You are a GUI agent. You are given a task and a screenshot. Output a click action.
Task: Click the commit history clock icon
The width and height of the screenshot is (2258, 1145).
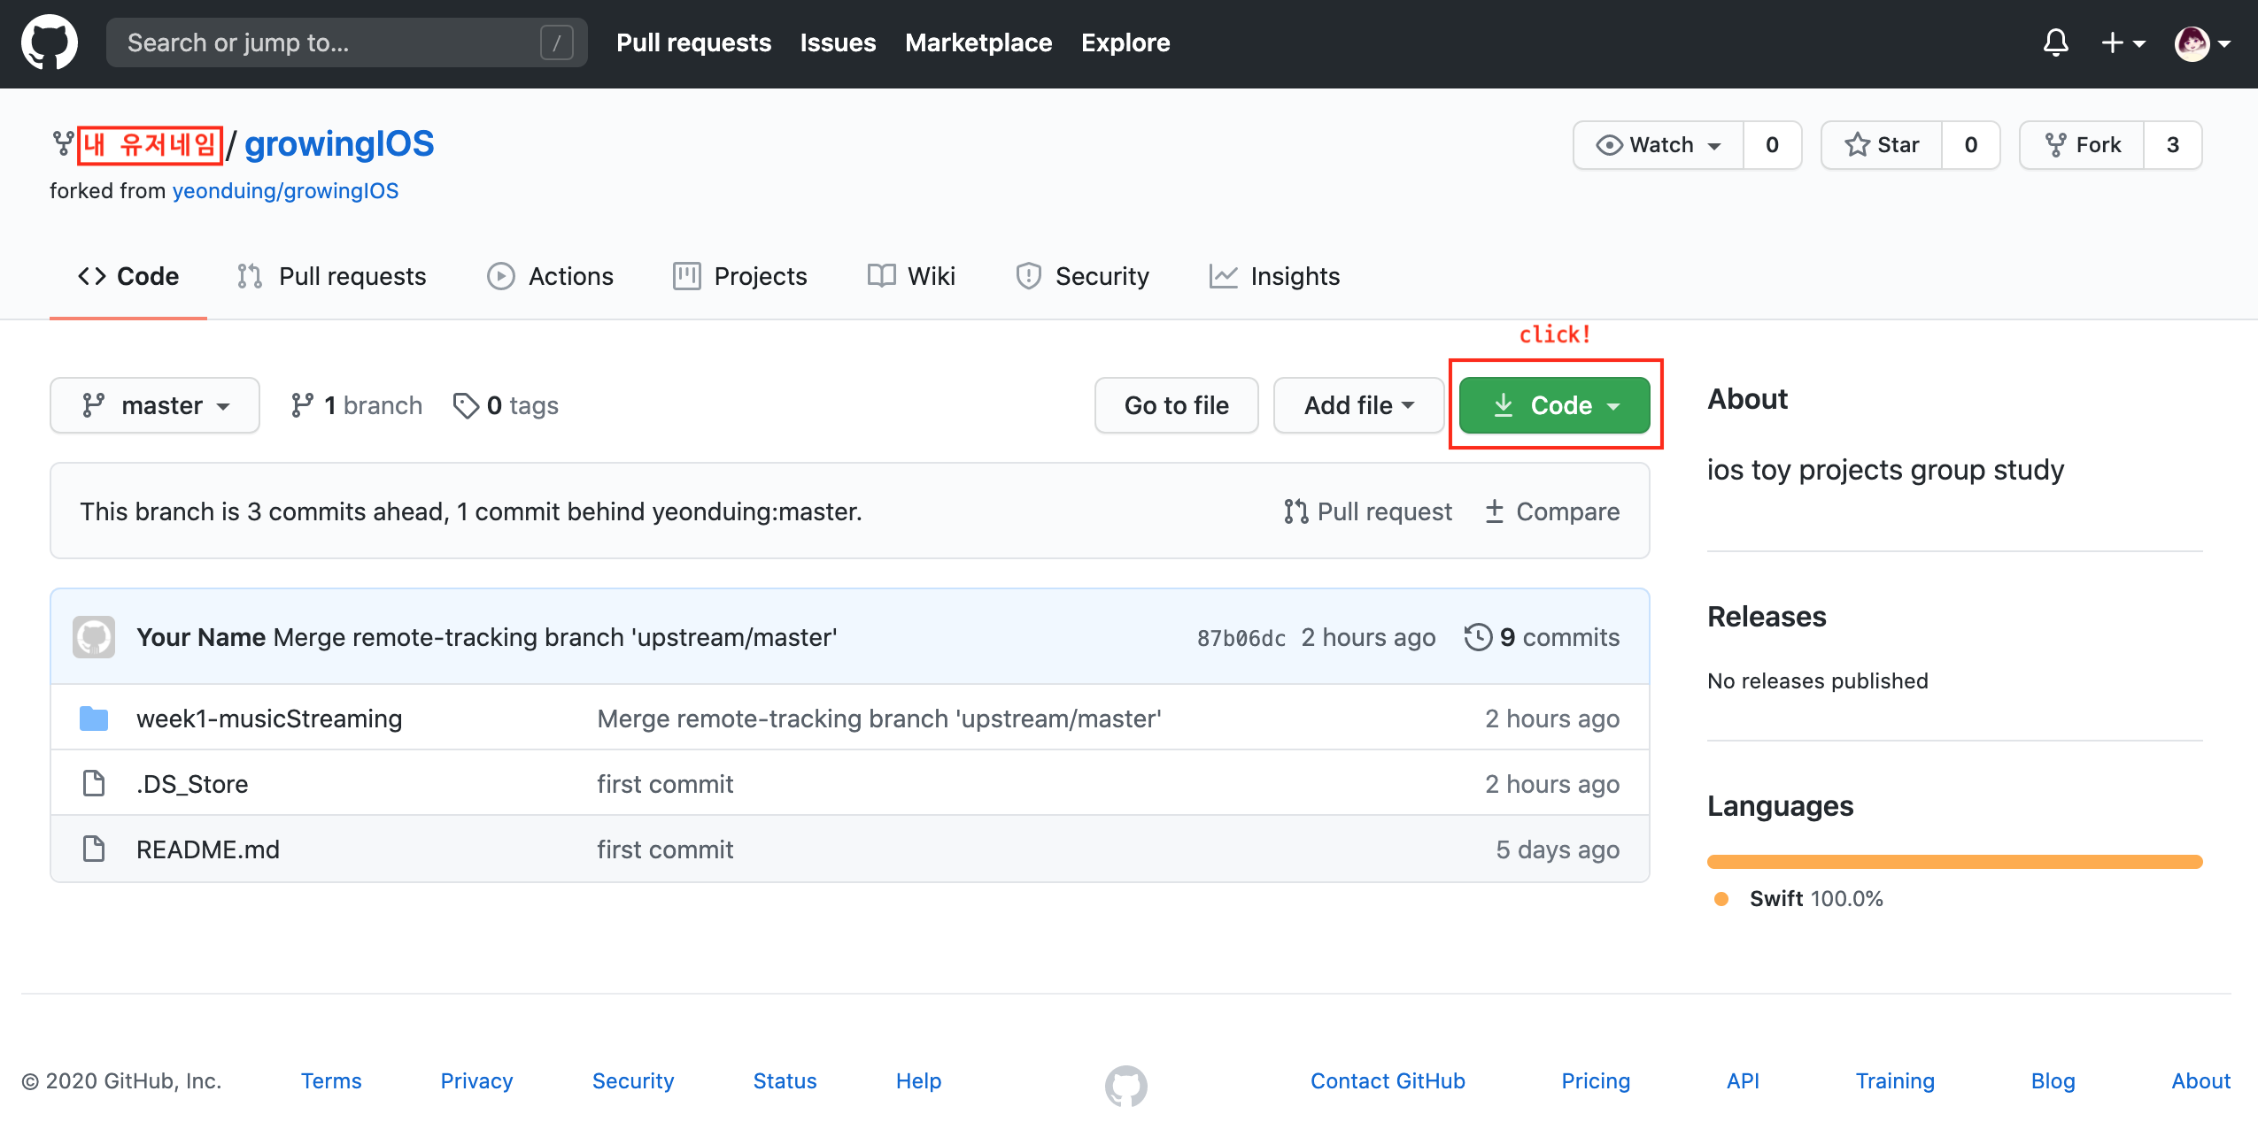pos(1477,637)
